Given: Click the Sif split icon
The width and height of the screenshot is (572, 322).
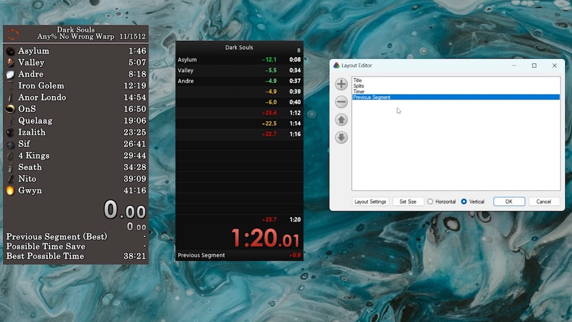Looking at the screenshot, I should [x=10, y=144].
